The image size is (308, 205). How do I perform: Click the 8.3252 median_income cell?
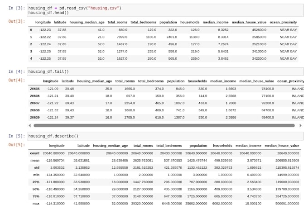click(x=223, y=30)
